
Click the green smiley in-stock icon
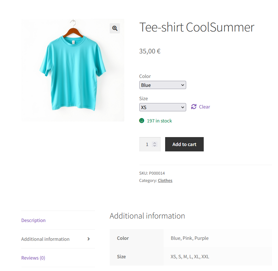pos(142,121)
